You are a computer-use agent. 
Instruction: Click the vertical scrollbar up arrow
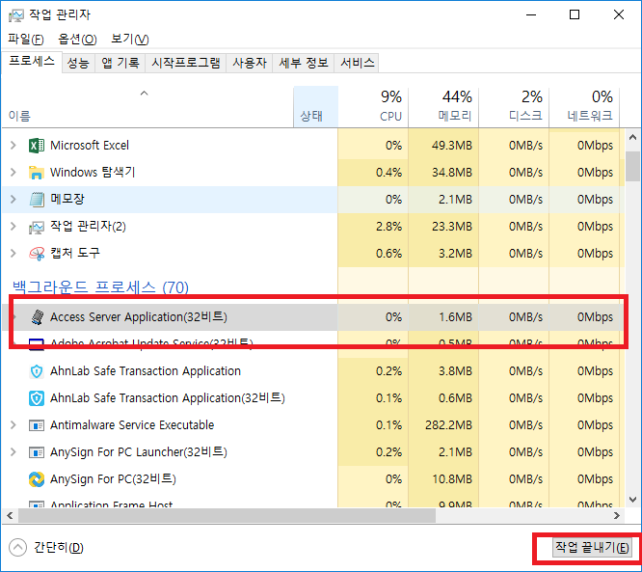pos(633,137)
